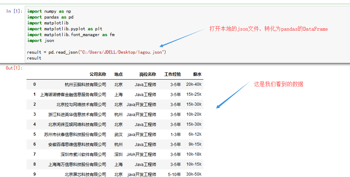The image size is (350, 177).
Task: Click the 岗位名称 column header
Action: pyautogui.click(x=148, y=74)
